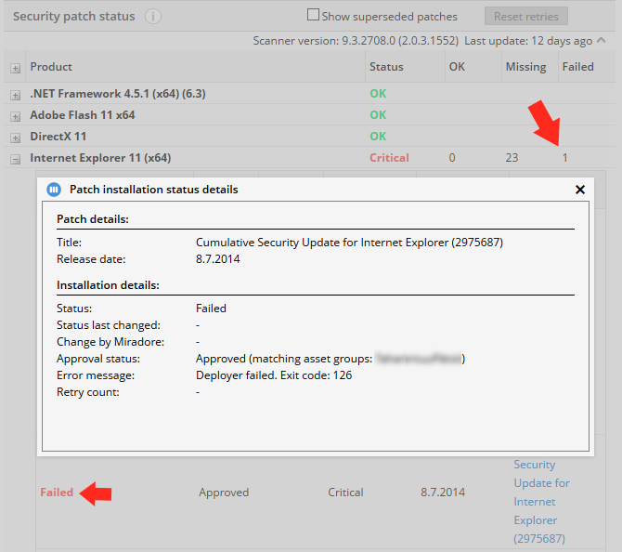Click the Miradore icon in the dialog title
Screen dimensions: 622x552
tap(54, 190)
